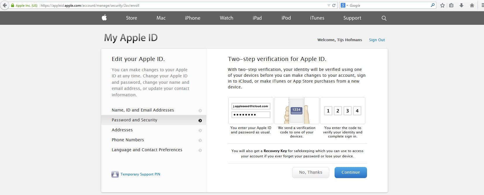The height and width of the screenshot is (195, 484).
Task: Decline with the No, Thanks button
Action: [x=311, y=172]
